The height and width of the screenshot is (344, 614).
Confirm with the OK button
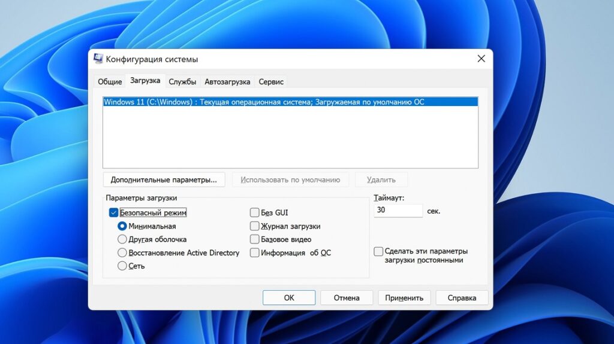[x=289, y=297]
